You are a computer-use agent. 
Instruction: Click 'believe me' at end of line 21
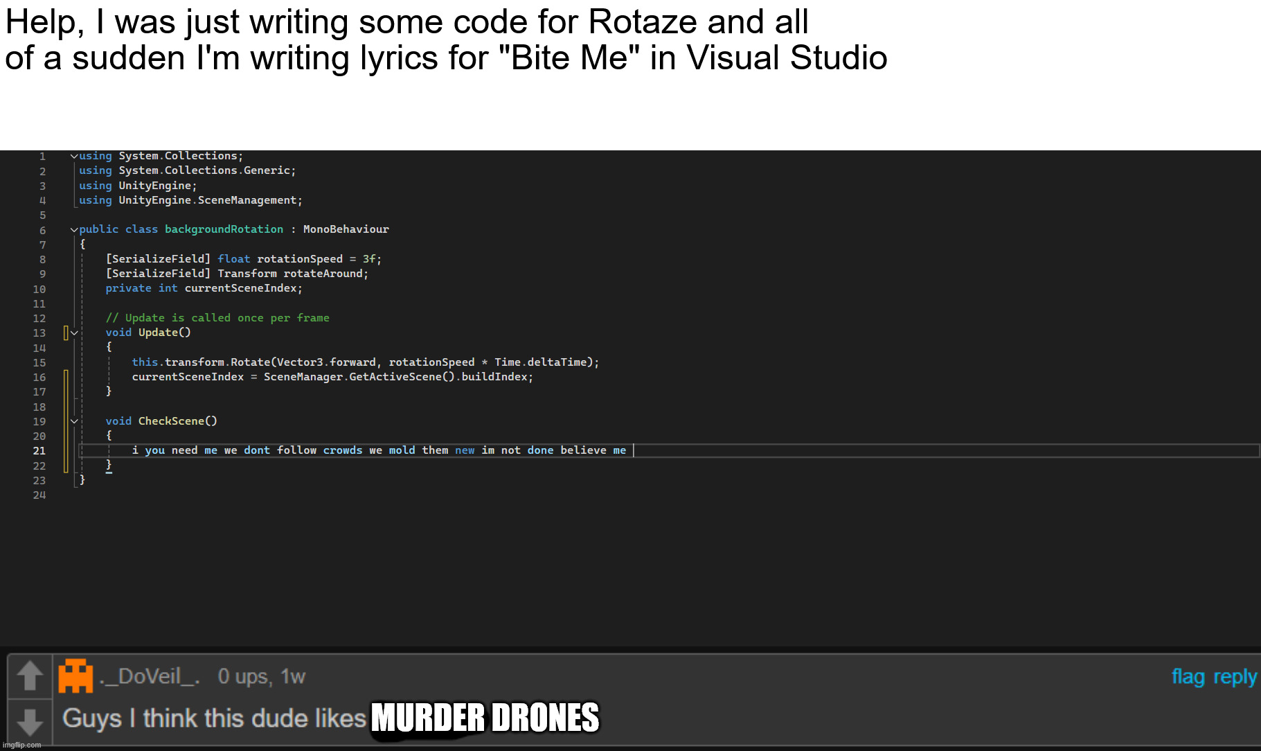point(593,450)
